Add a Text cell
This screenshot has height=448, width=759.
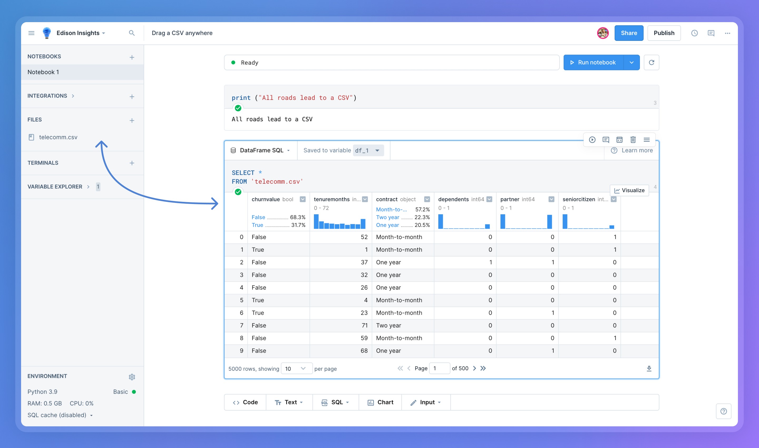click(x=289, y=402)
